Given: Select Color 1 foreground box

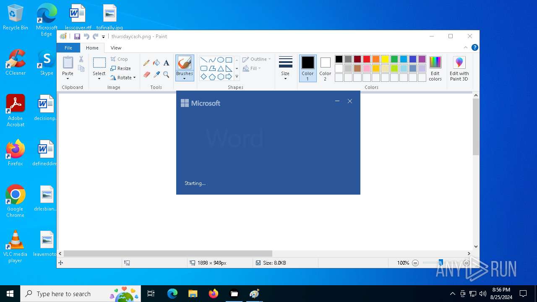Looking at the screenshot, I should [308, 68].
